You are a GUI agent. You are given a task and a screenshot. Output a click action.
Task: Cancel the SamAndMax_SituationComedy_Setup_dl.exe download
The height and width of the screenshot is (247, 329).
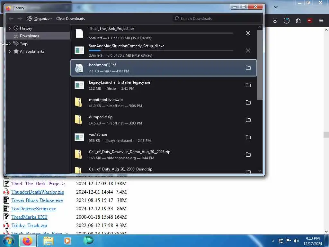tap(248, 50)
